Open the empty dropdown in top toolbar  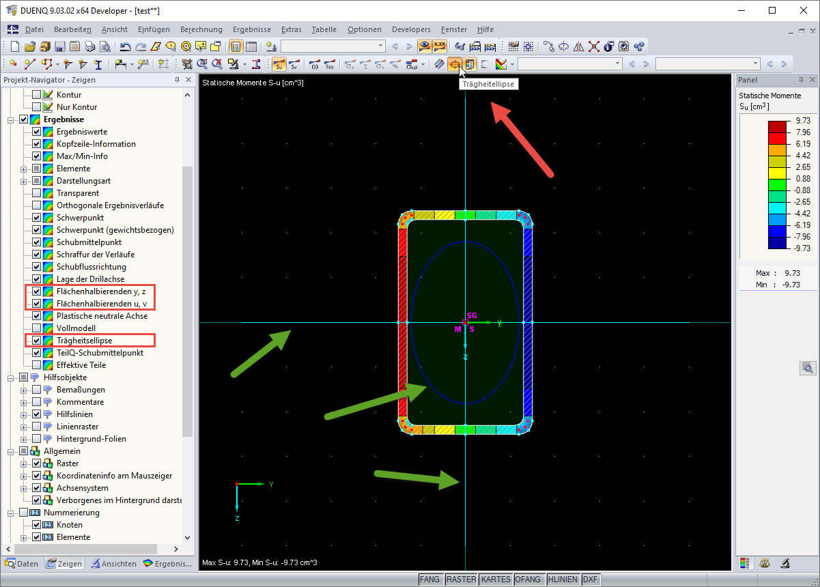pyautogui.click(x=333, y=46)
